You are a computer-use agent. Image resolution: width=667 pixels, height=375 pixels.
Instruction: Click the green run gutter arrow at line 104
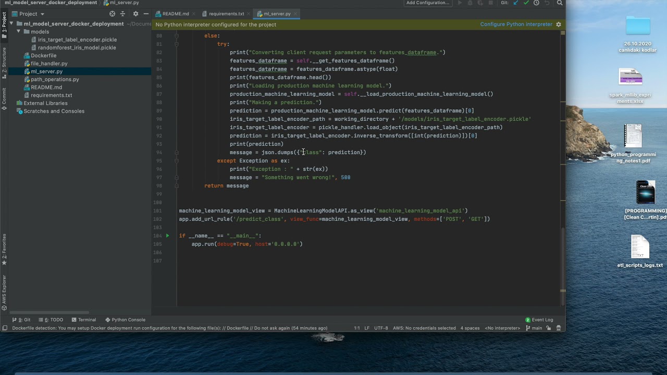click(x=167, y=236)
